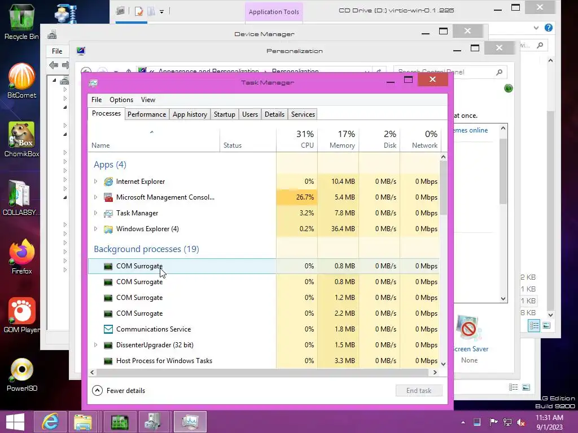
Task: Open Device Manager File menu
Action: pos(57,51)
